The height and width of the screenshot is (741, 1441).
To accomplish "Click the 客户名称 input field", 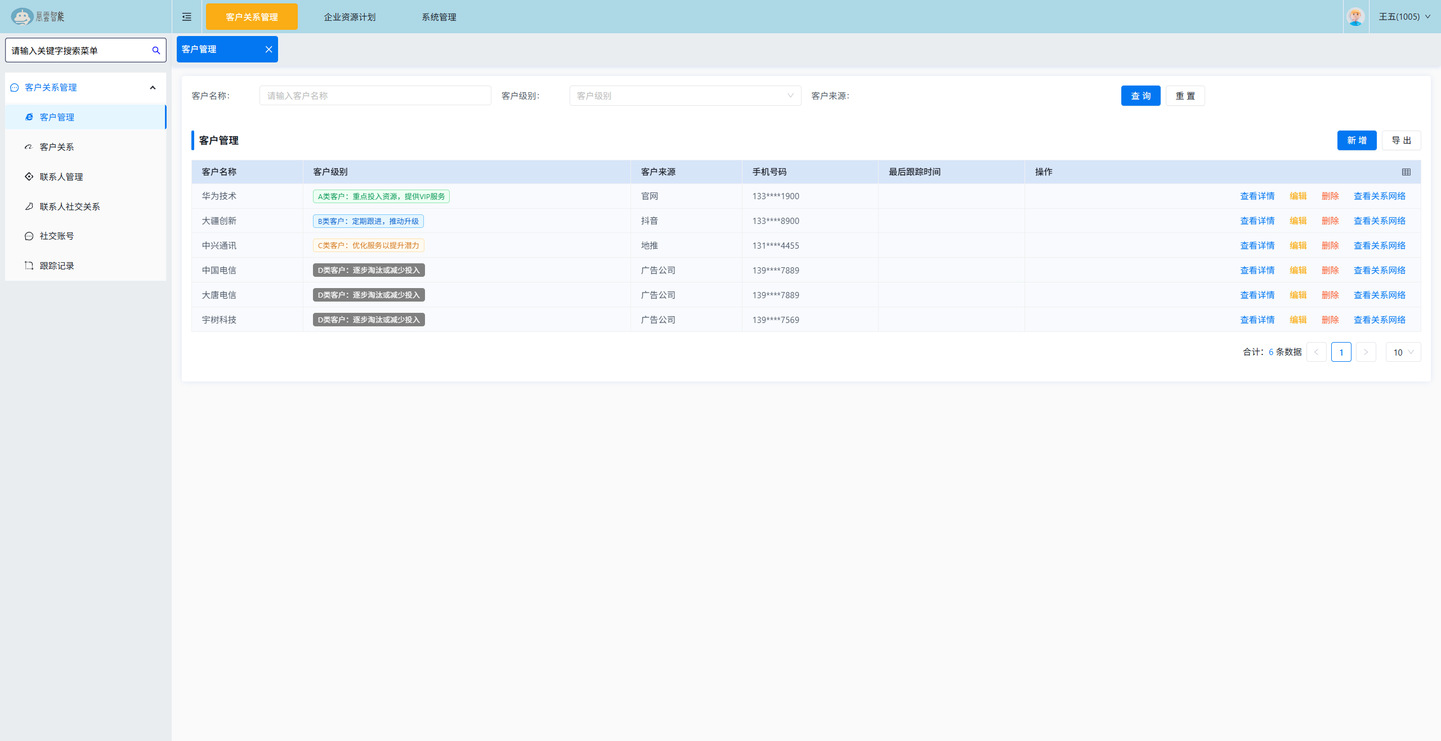I will 375,96.
